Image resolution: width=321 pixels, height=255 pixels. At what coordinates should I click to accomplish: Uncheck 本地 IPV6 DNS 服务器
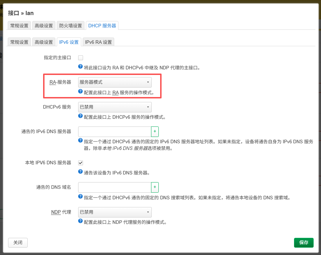coord(80,163)
